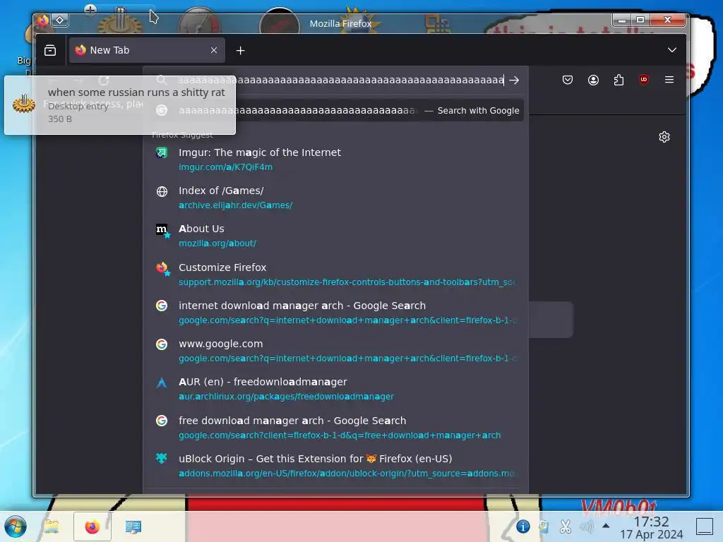
Task: Open Index of /Games/ suggestion
Action: pos(335,198)
